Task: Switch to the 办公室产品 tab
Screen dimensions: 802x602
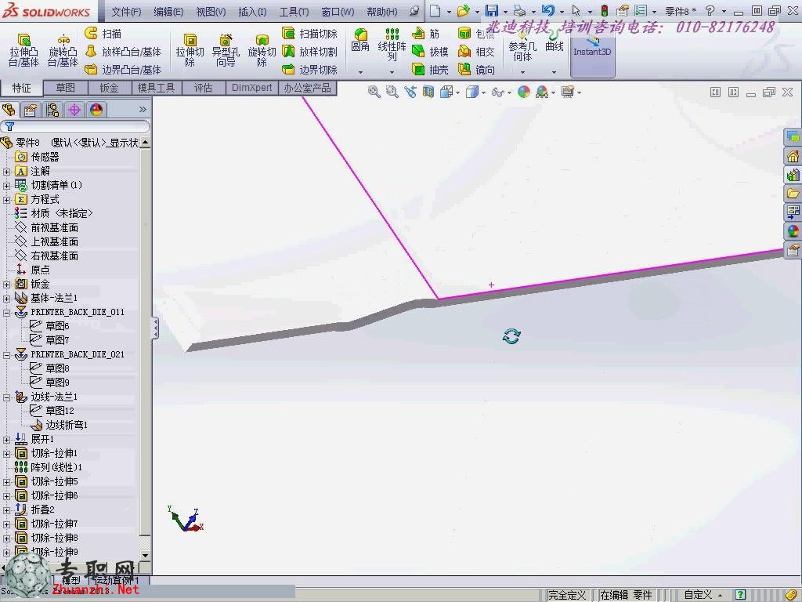Action: [x=307, y=88]
